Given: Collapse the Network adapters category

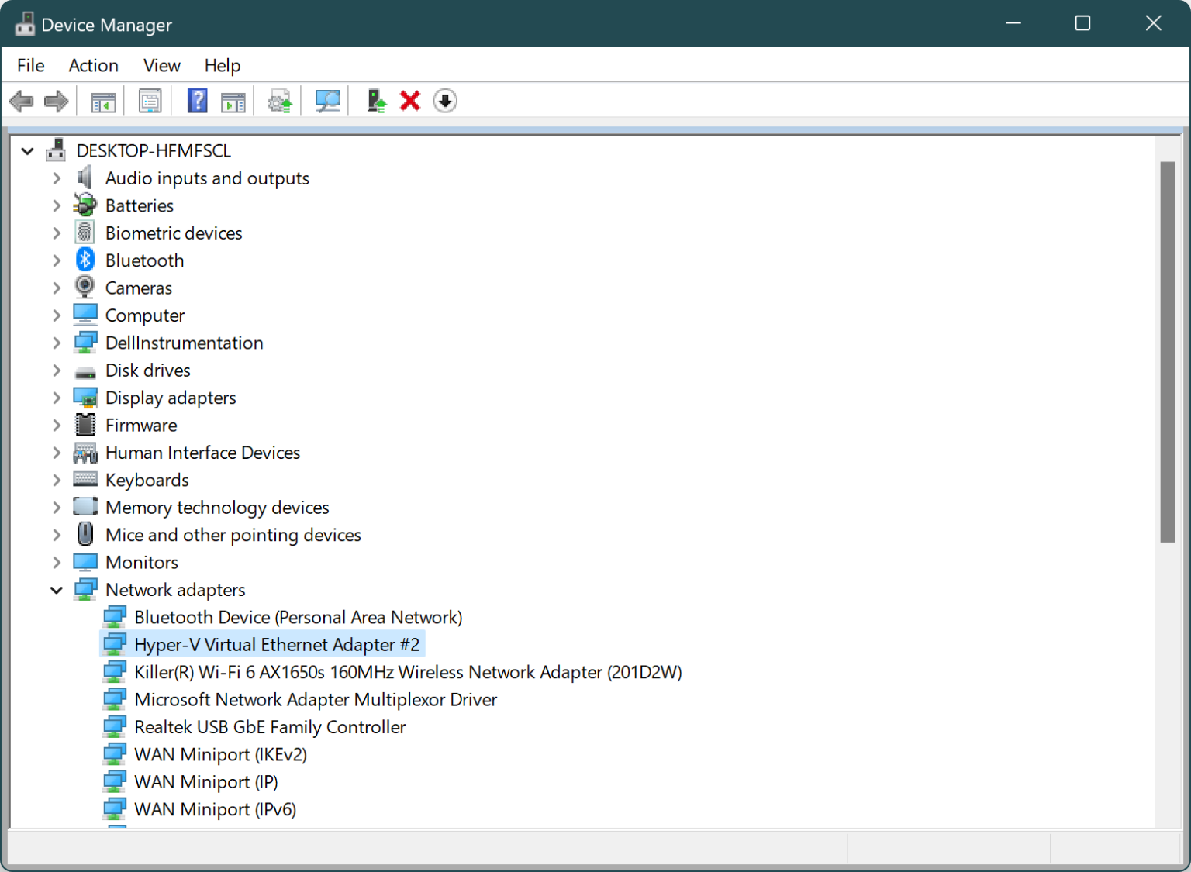Looking at the screenshot, I should click(57, 591).
